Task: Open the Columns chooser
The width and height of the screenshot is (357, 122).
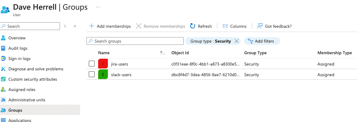Action: click(234, 26)
